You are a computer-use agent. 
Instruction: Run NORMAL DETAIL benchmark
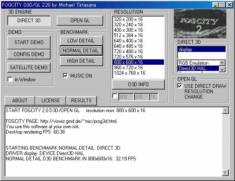point(81,51)
